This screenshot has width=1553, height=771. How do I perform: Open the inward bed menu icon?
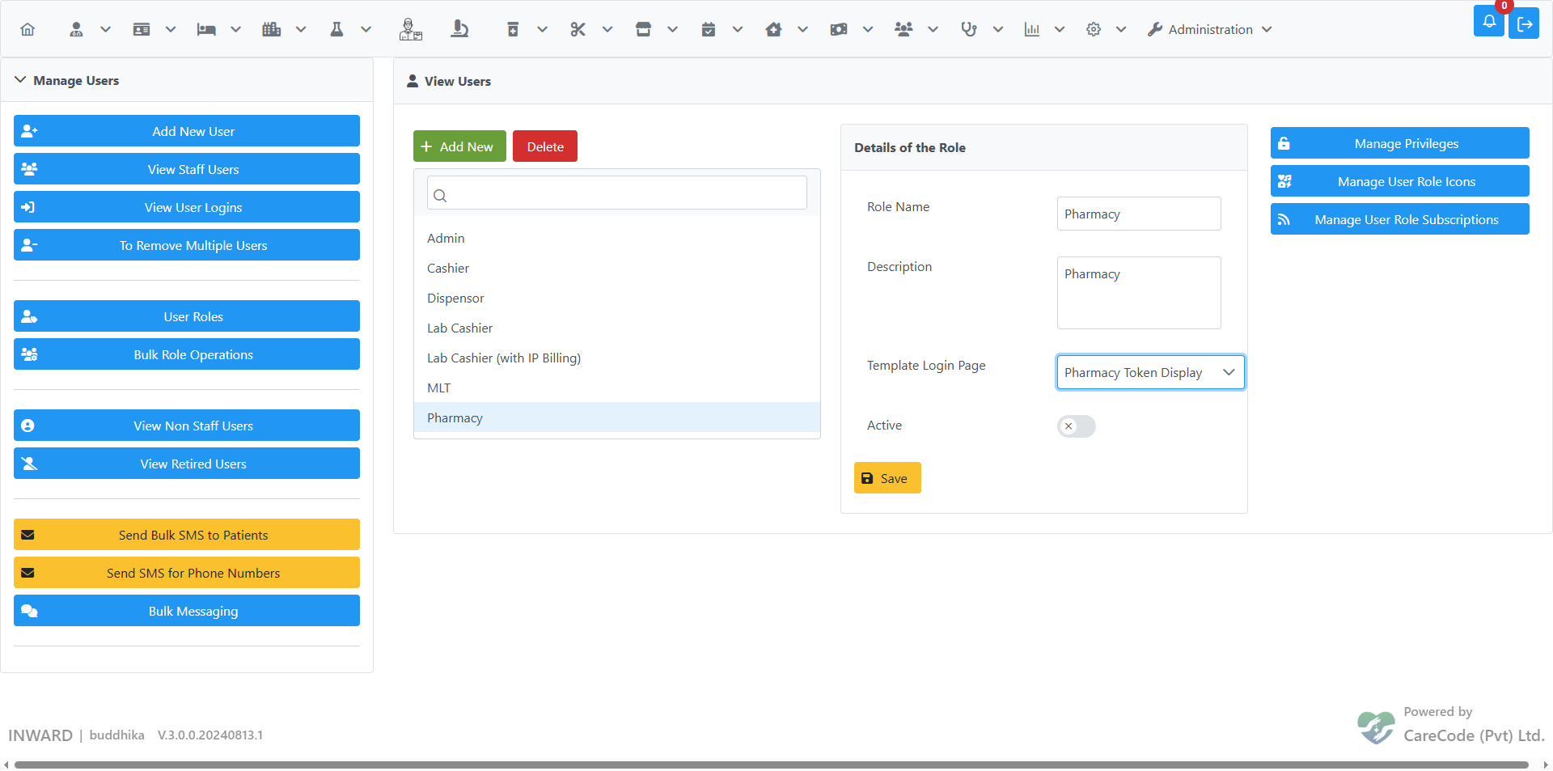click(x=206, y=29)
